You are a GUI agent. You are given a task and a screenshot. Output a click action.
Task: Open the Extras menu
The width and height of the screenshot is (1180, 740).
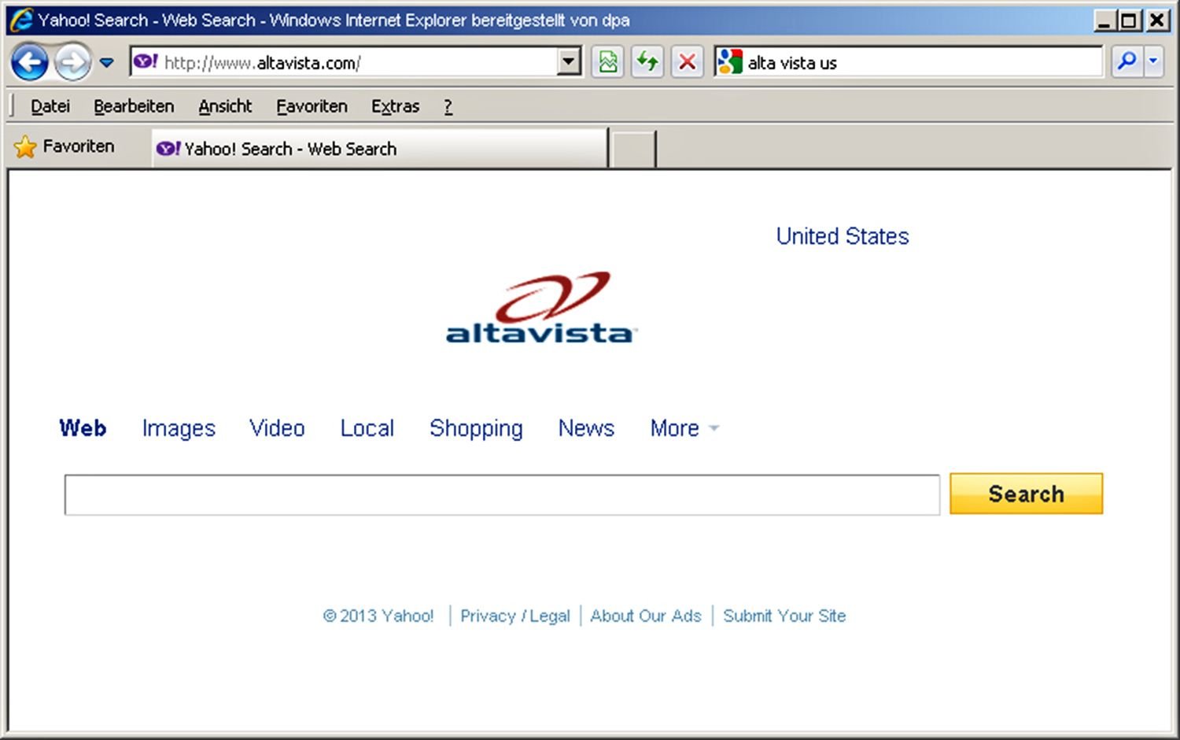click(395, 106)
